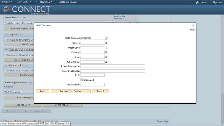
Task: Cancel the Add Degrees dialog
Action: click(100, 91)
